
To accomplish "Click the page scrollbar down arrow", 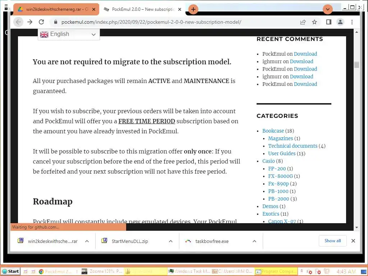I will [356, 227].
